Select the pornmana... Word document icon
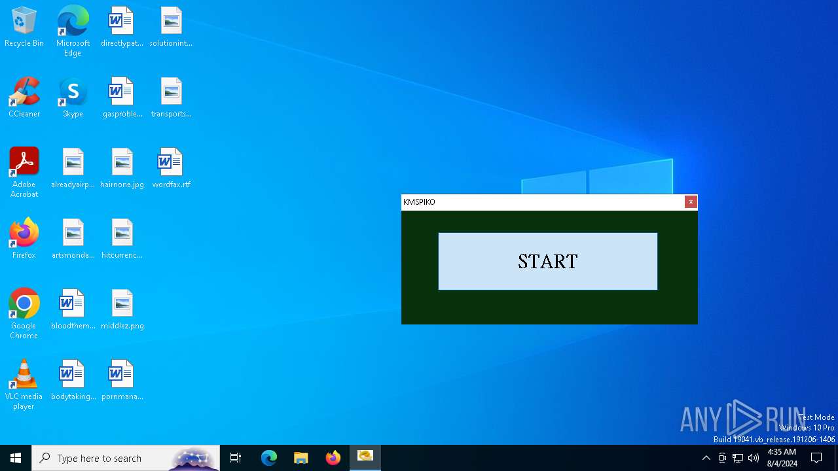Viewport: 838px width, 471px height. [122, 381]
